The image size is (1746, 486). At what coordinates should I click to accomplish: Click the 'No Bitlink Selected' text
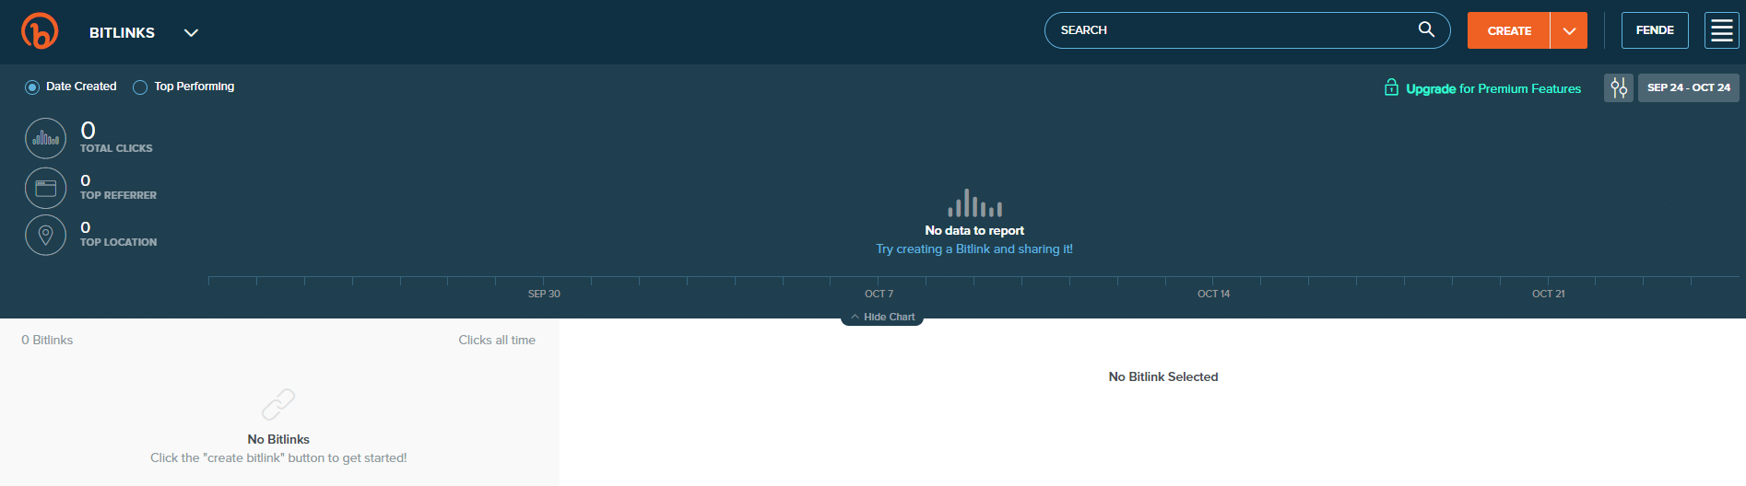pyautogui.click(x=1163, y=376)
